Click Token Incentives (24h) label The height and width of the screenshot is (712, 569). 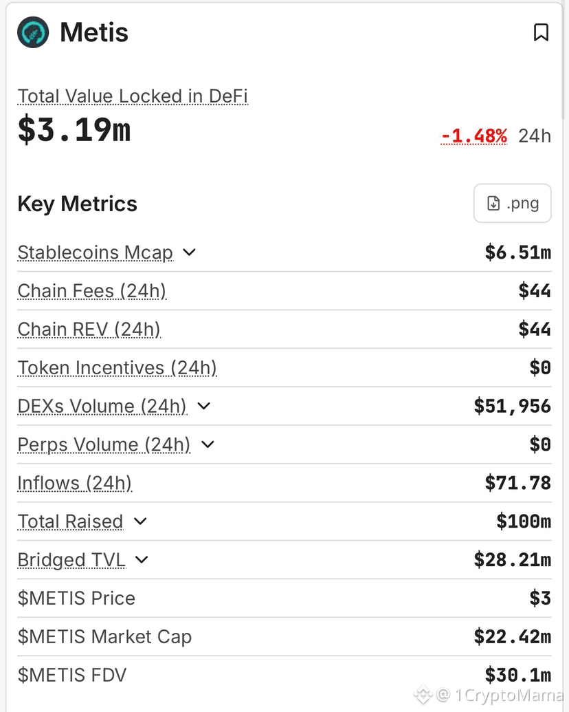117,368
